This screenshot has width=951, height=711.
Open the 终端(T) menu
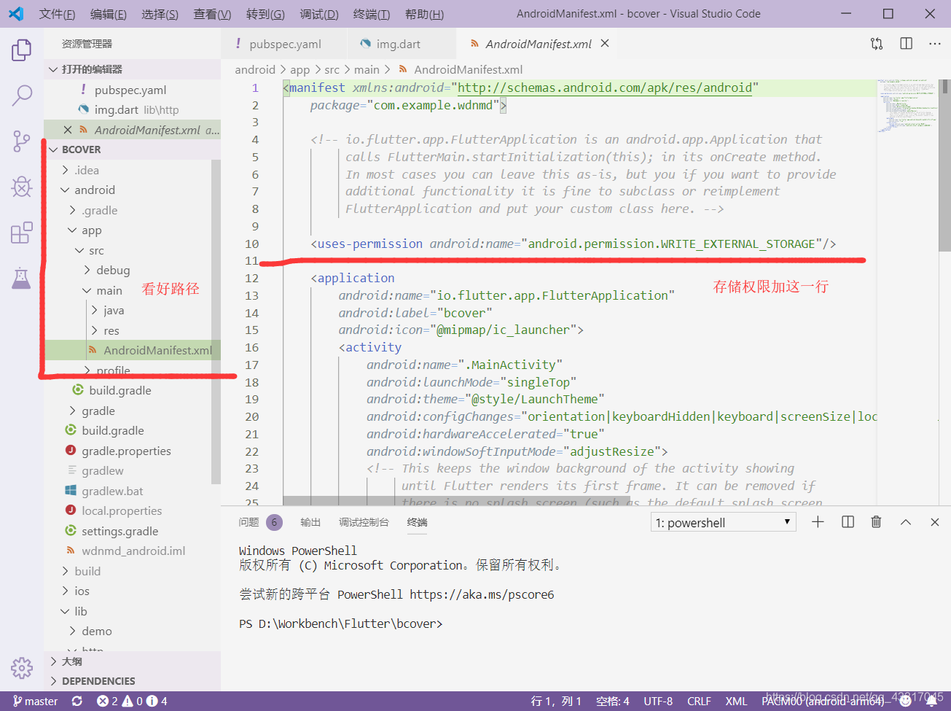click(x=372, y=14)
